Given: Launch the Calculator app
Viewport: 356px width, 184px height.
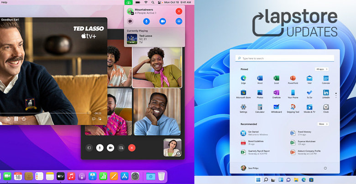Looking at the screenshot, I should [260, 108].
